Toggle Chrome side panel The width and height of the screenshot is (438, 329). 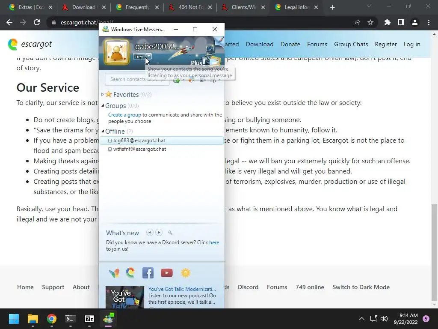401,22
